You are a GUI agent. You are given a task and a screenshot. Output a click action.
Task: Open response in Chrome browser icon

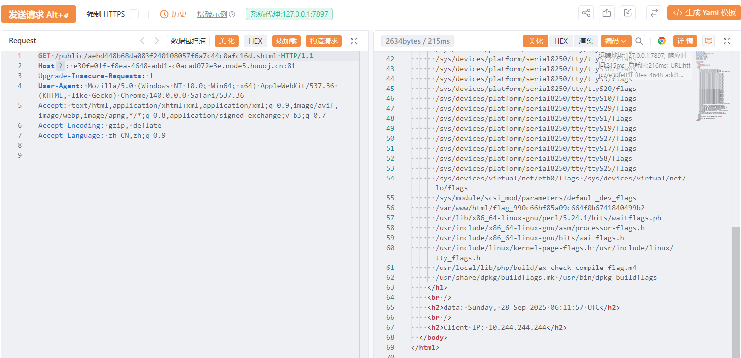(662, 41)
